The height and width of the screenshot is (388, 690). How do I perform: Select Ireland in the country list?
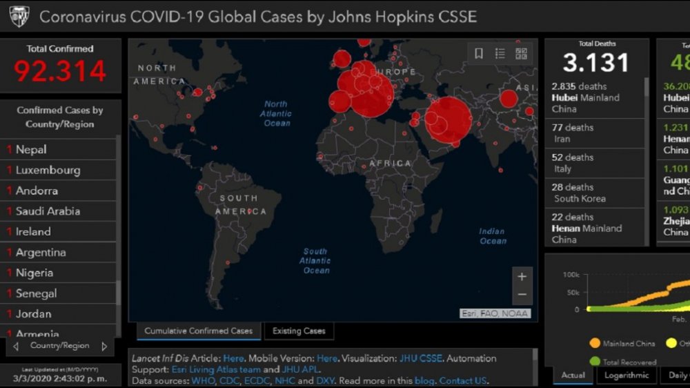[58, 232]
